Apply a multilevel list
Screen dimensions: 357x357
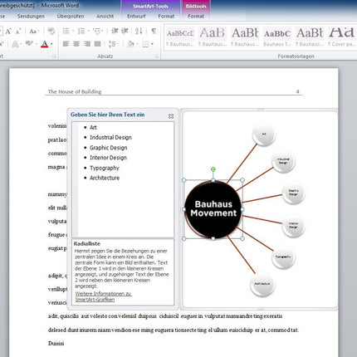(x=97, y=31)
